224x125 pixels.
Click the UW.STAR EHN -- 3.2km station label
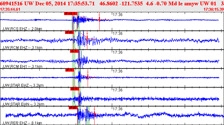pyautogui.click(x=24, y=104)
